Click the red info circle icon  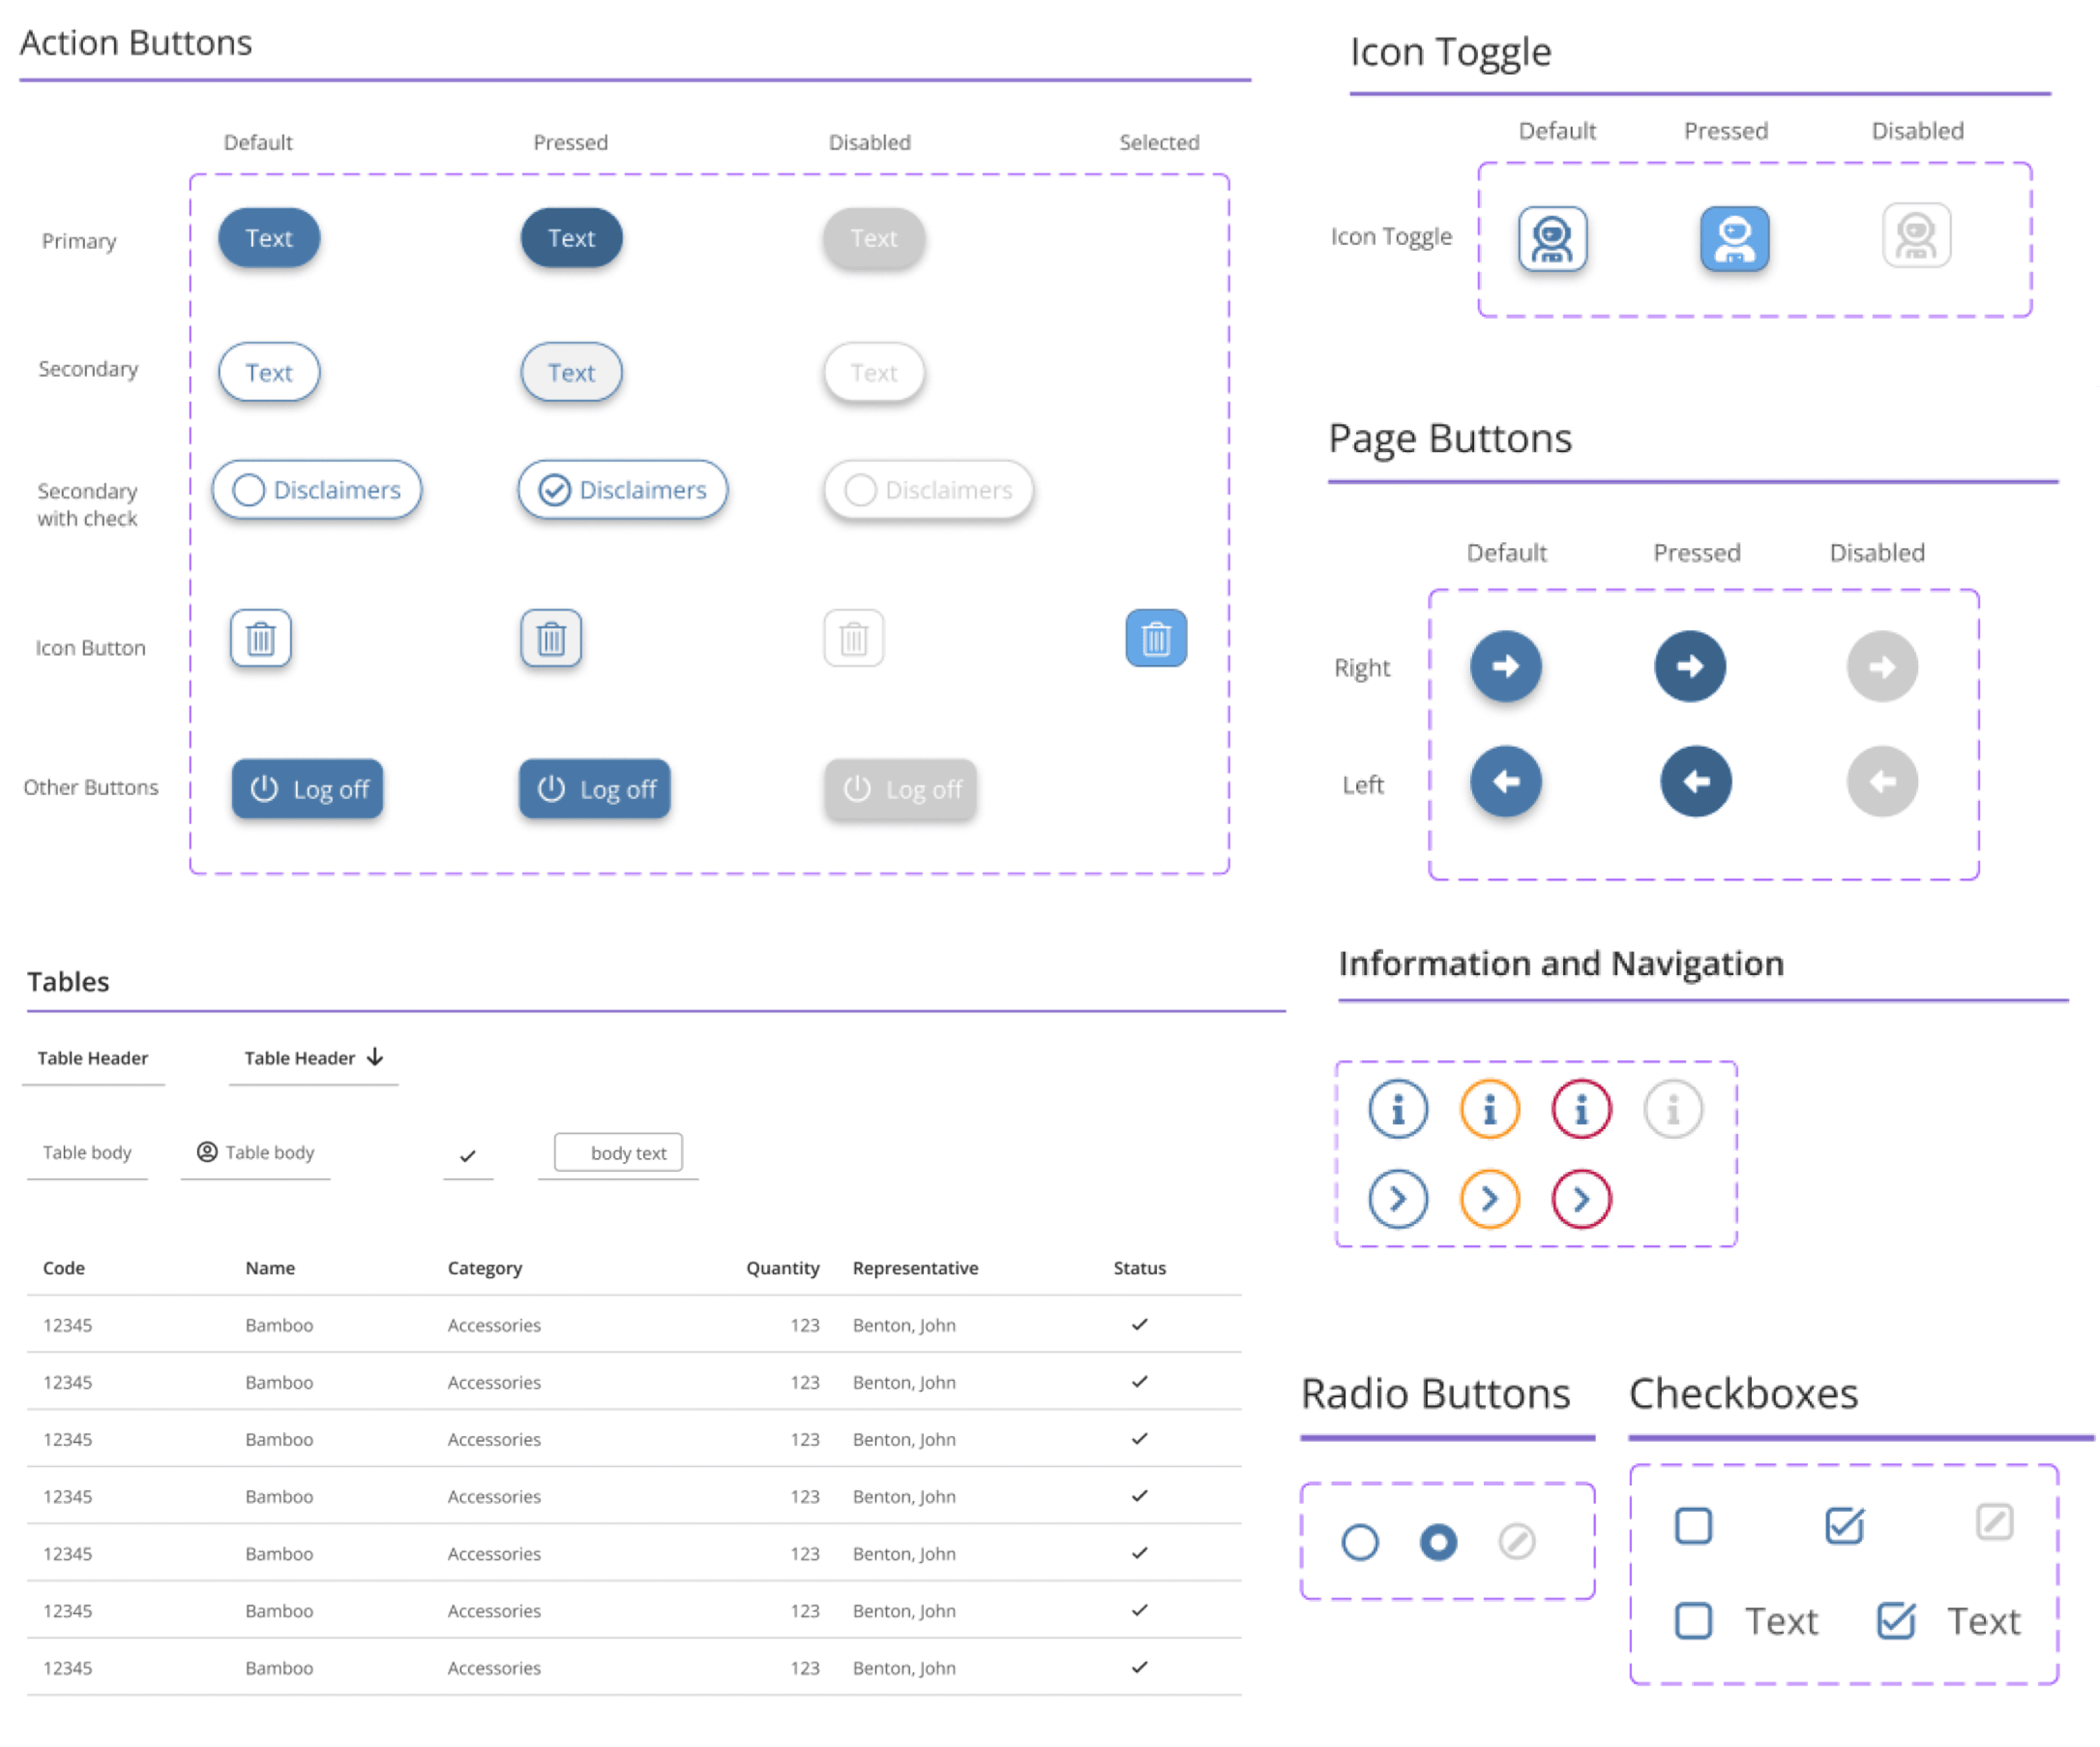tap(1580, 1109)
